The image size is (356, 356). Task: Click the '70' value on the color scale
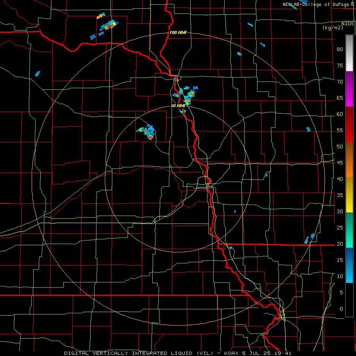pos(340,82)
